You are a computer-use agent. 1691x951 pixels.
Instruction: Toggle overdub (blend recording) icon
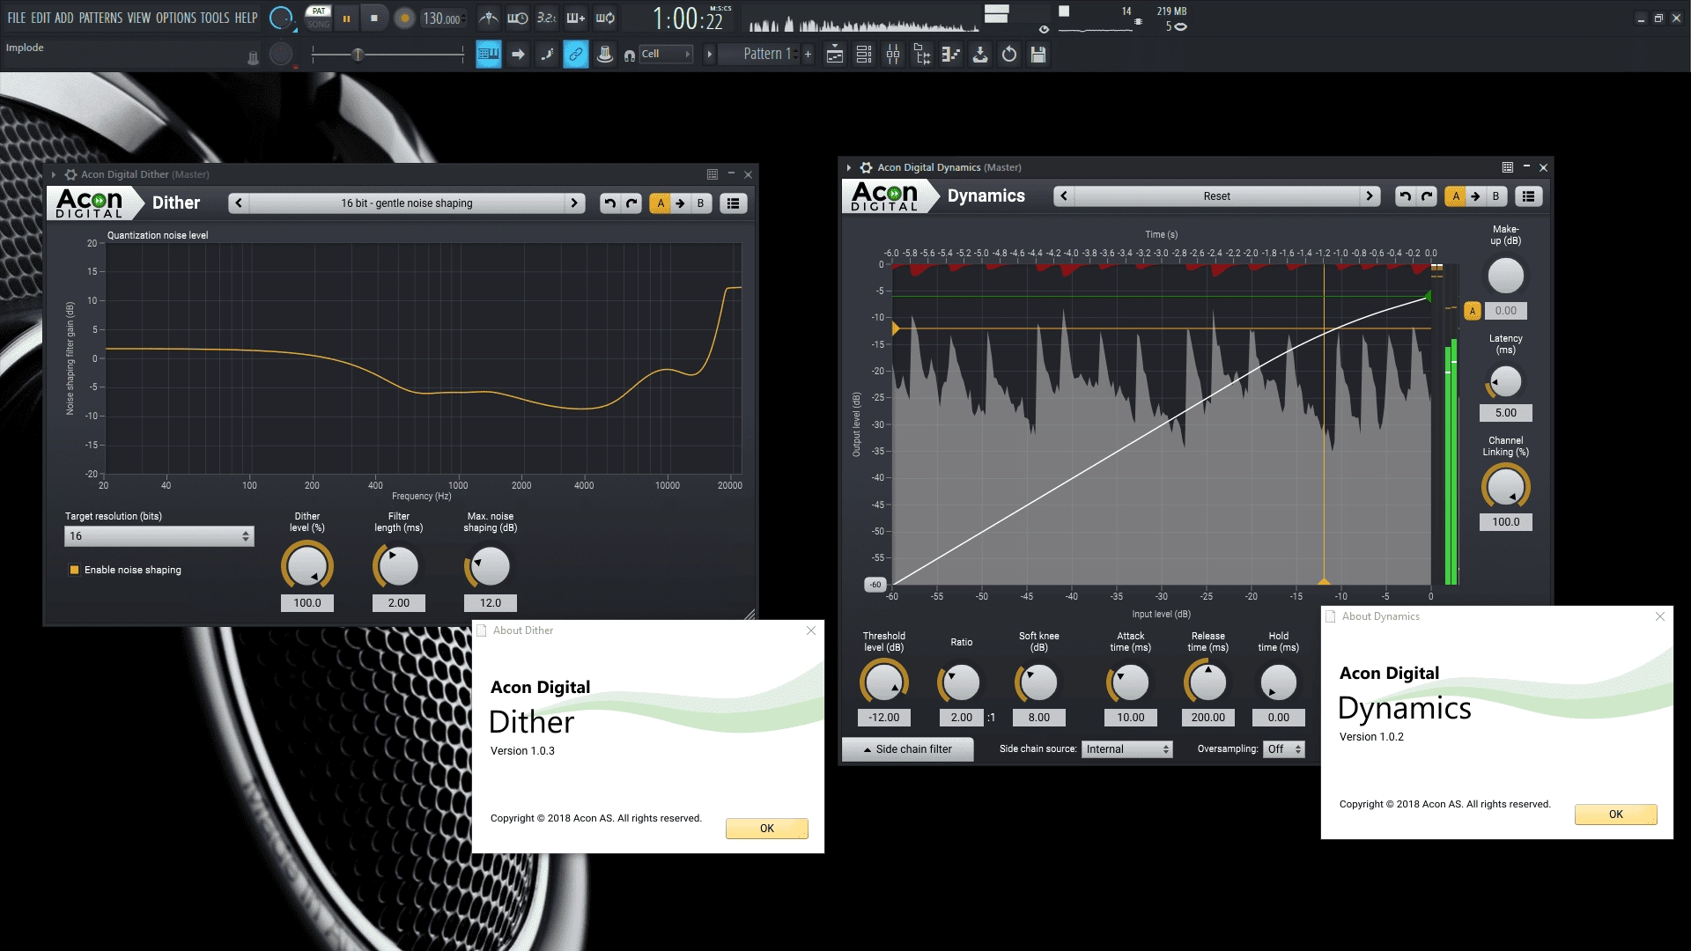(x=576, y=18)
